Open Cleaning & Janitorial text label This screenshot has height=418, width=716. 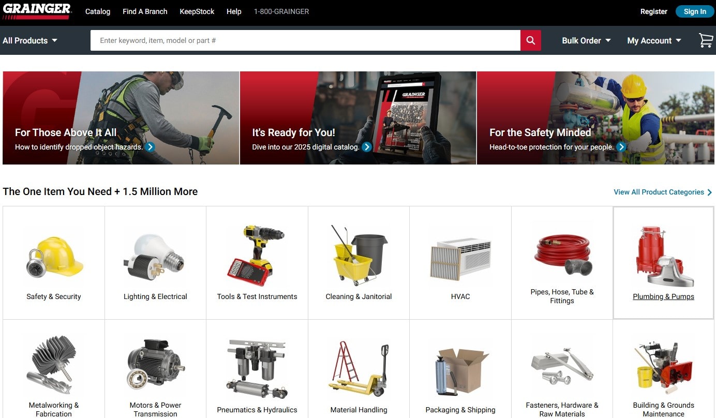tap(359, 296)
